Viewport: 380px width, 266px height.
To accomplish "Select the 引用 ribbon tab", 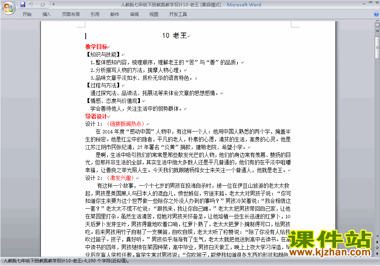I will 95,14.
